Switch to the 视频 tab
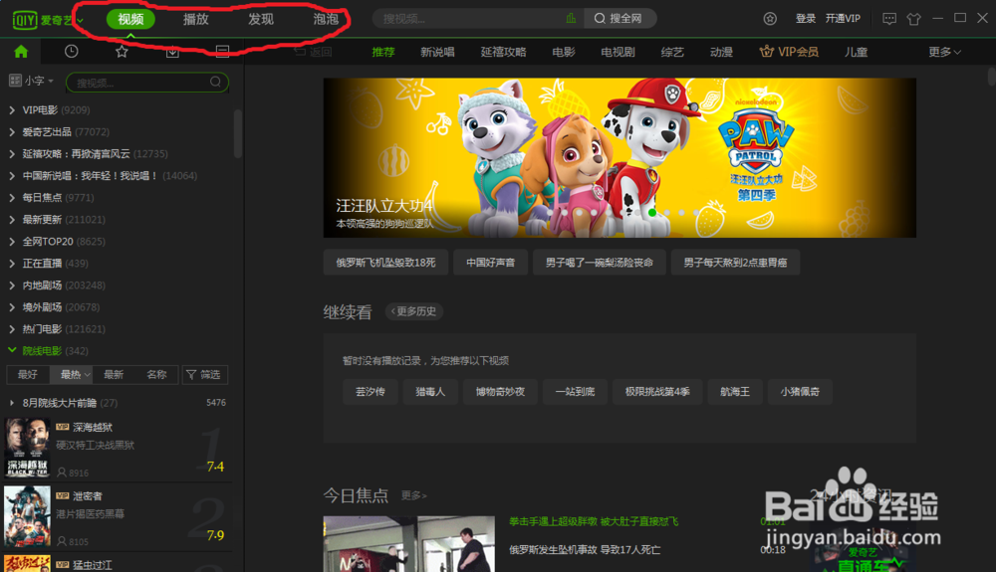 click(130, 19)
